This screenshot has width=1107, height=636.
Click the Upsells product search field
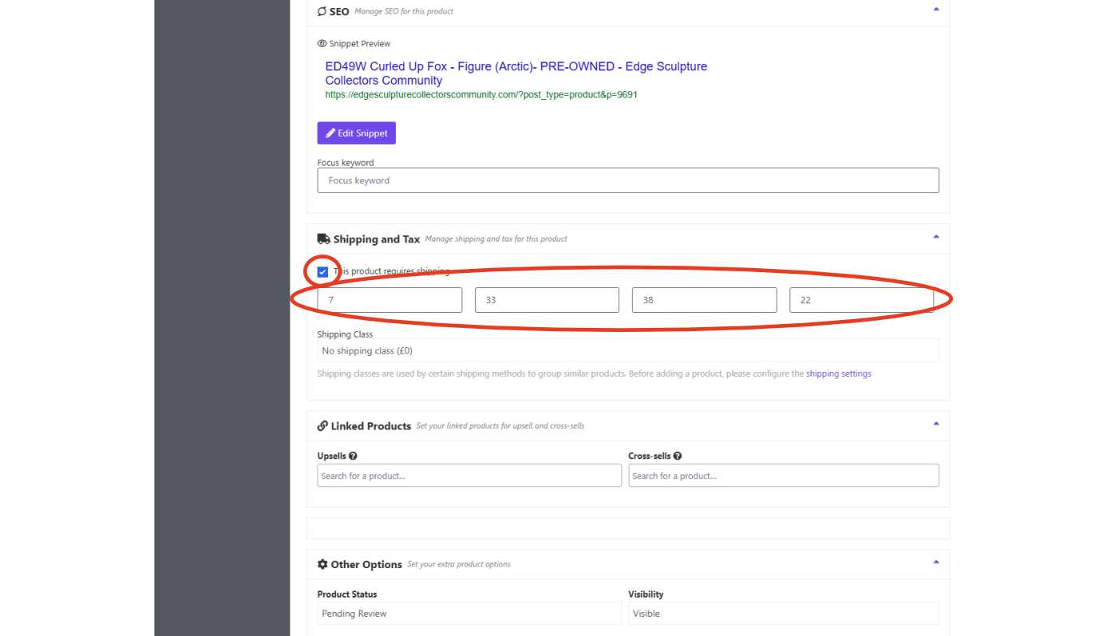(468, 476)
